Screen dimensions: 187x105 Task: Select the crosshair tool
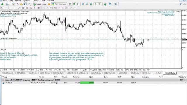point(6,8)
